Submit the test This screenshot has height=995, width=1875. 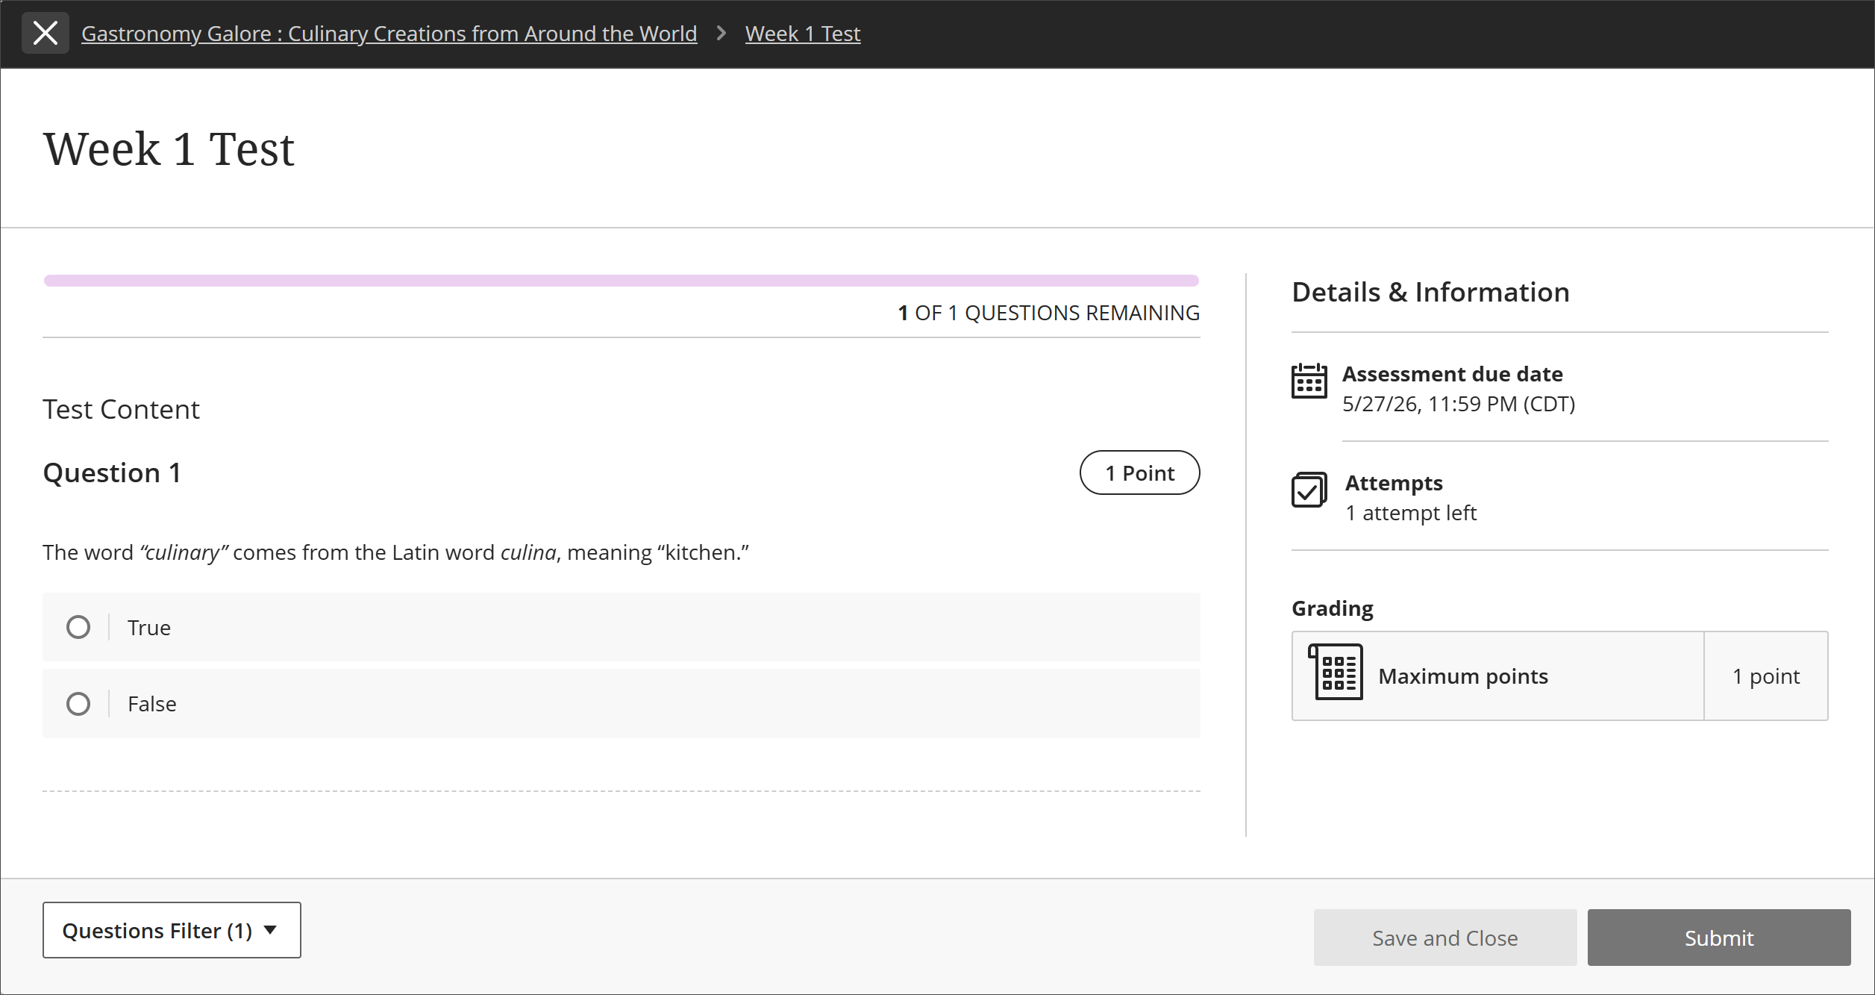(1719, 938)
